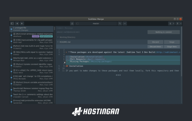Viewport: 192px width, 121px height.
Task: Push changes with up arrow
Action: click(178, 24)
